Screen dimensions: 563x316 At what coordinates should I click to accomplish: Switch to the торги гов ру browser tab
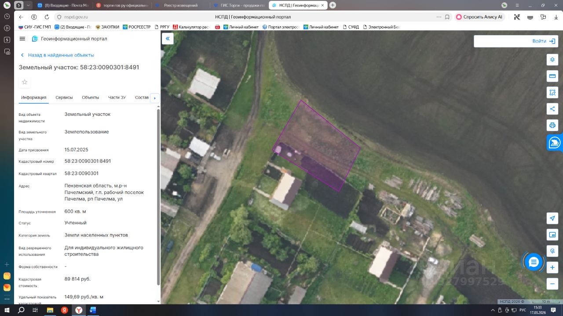(x=122, y=5)
